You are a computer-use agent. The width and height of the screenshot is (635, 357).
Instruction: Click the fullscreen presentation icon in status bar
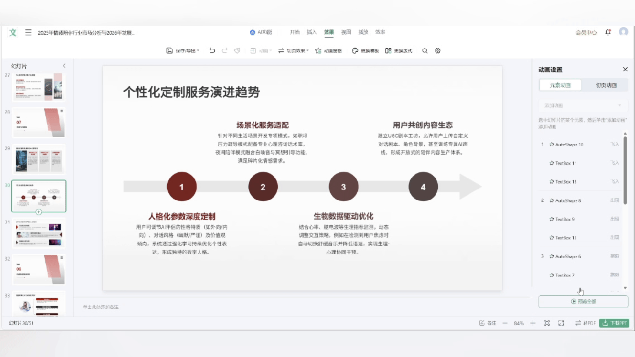coord(561,323)
